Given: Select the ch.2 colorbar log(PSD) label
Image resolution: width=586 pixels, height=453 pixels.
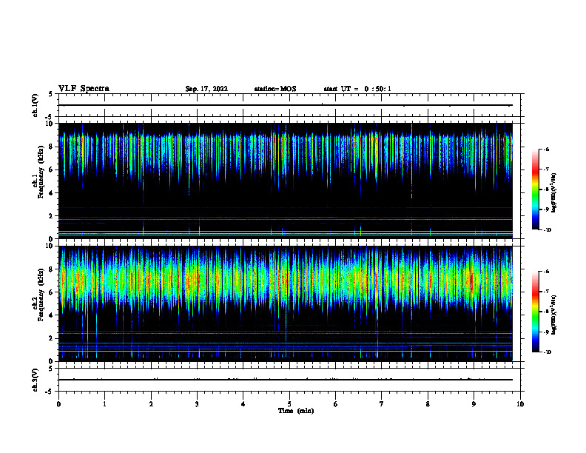Looking at the screenshot, I should [554, 315].
